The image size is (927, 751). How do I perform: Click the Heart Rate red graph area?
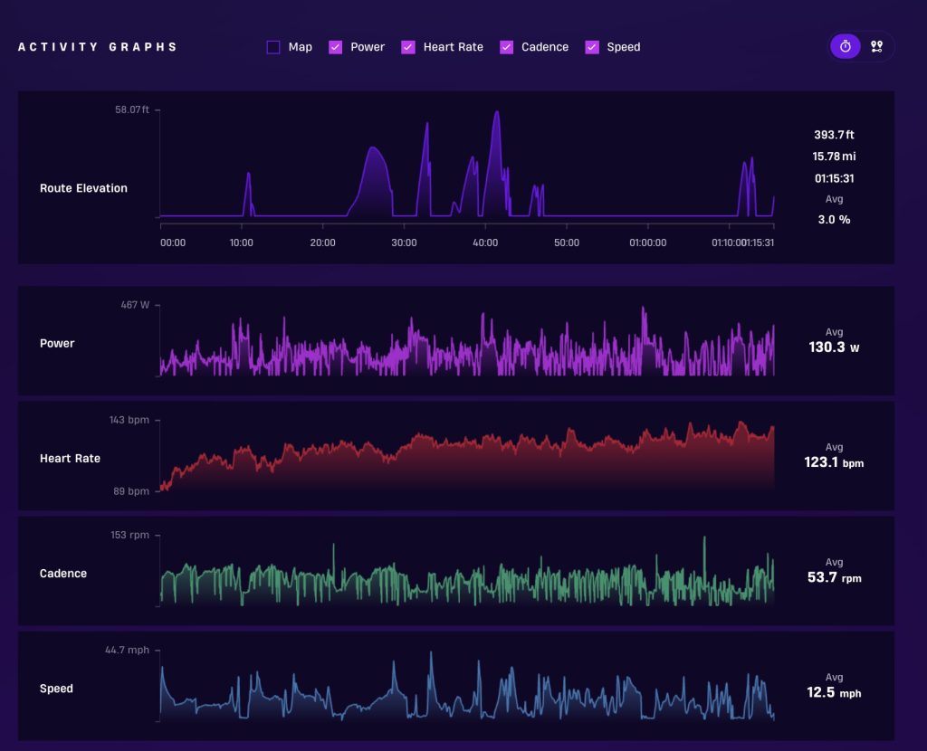(467, 456)
